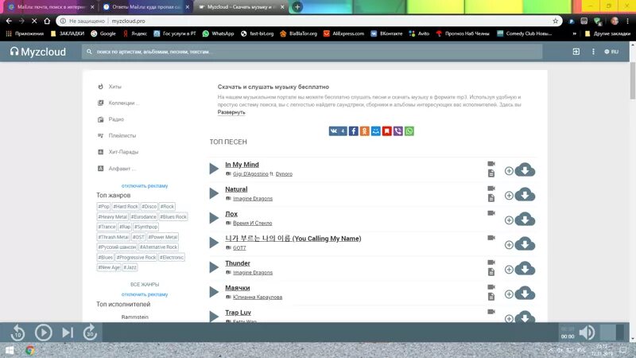Add In My Mind to playlist
The image size is (636, 358).
[509, 171]
